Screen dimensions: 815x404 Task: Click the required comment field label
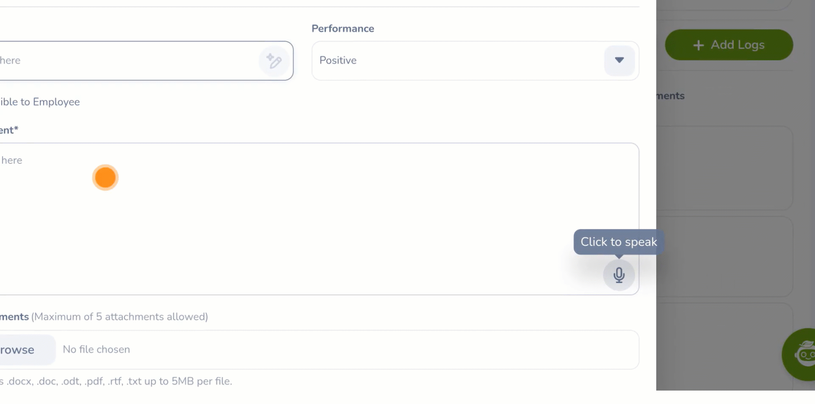pos(8,130)
